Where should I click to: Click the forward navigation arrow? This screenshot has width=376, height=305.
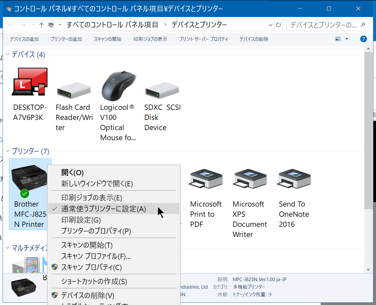tap(23, 25)
